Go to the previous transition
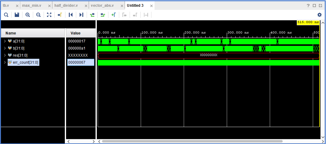The height and width of the screenshot is (144, 326). (x=92, y=15)
